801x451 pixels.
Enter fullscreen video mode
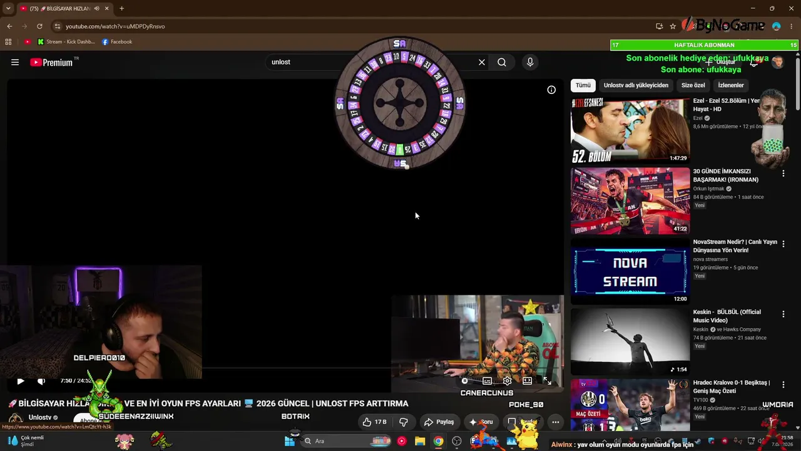click(x=548, y=380)
